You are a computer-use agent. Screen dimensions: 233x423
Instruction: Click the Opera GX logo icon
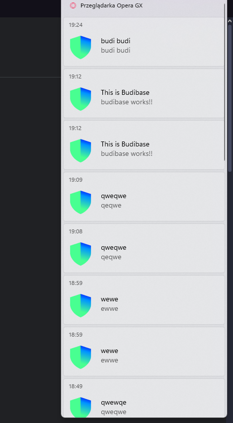73,5
